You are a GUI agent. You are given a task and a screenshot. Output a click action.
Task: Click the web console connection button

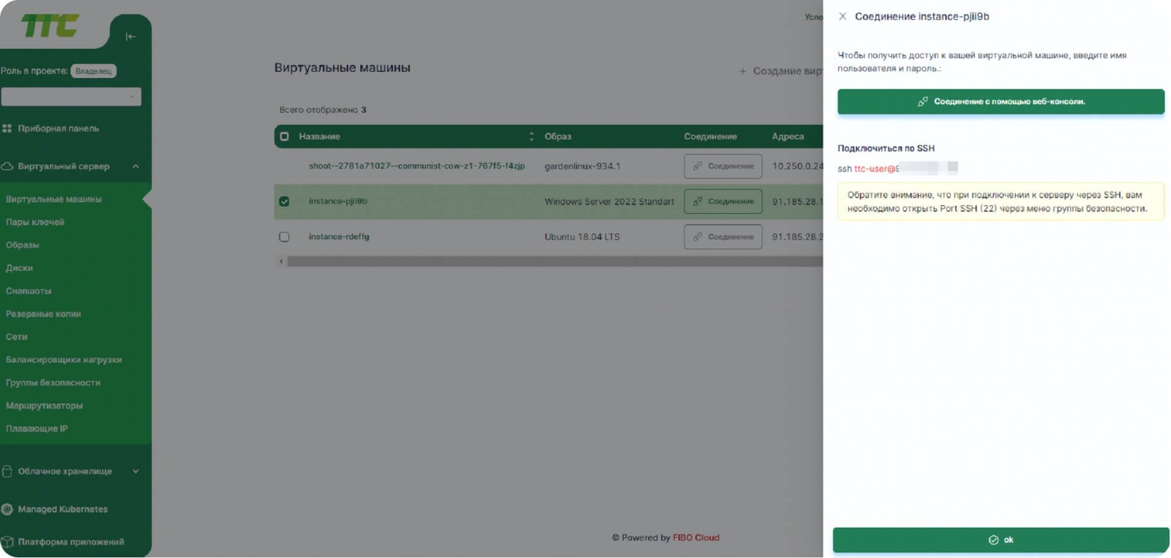tap(1000, 102)
